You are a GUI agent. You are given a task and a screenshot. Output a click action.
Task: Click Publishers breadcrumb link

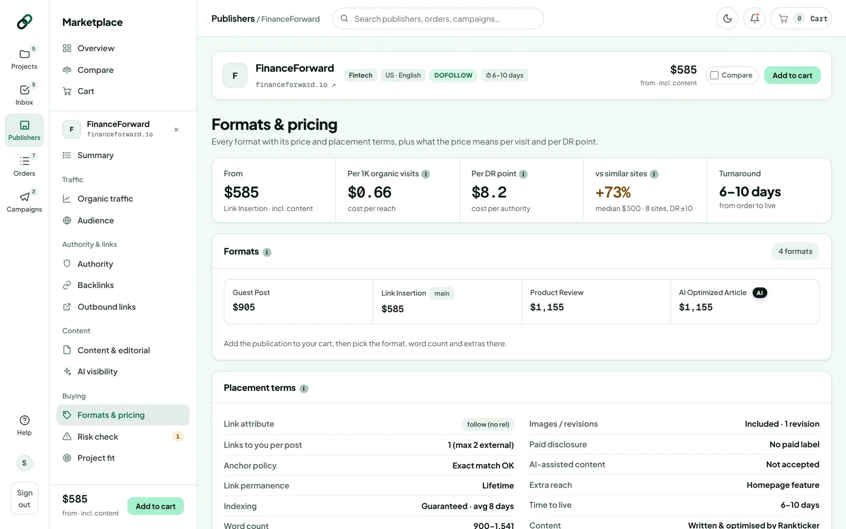(x=233, y=19)
